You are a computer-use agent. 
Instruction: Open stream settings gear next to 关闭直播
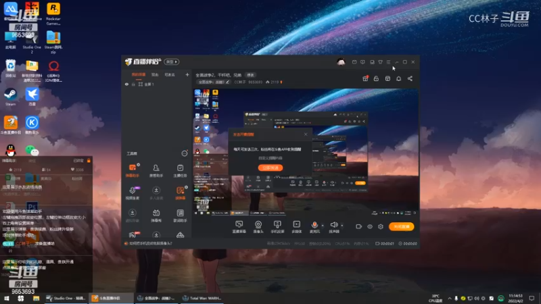coord(381,226)
